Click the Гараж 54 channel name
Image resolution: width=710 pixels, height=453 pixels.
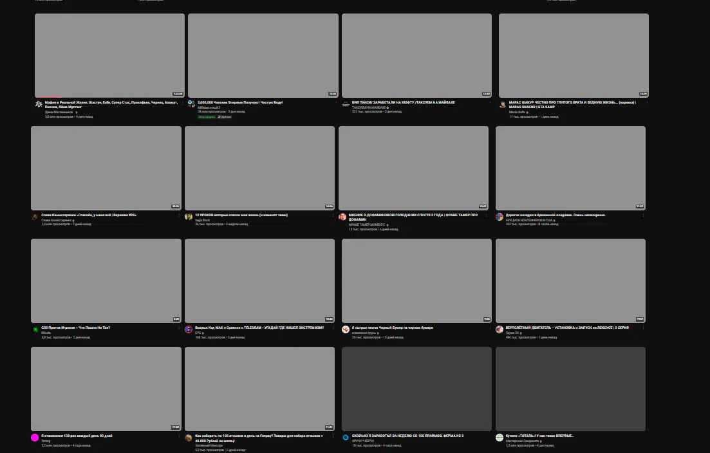[x=512, y=333]
